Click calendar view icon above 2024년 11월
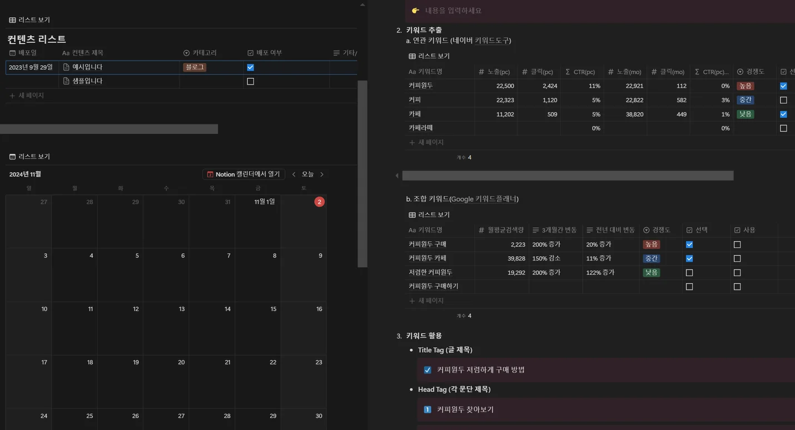The width and height of the screenshot is (795, 430). (12, 157)
